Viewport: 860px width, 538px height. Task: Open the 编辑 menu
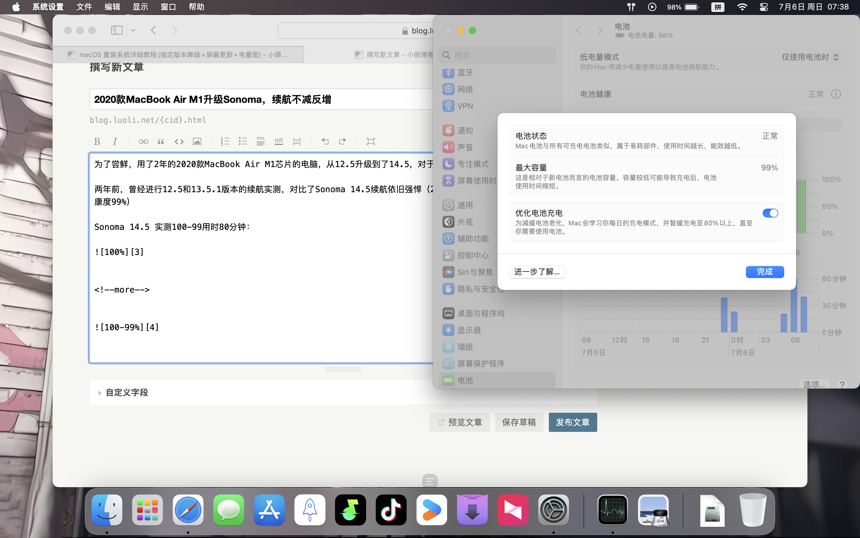click(112, 7)
